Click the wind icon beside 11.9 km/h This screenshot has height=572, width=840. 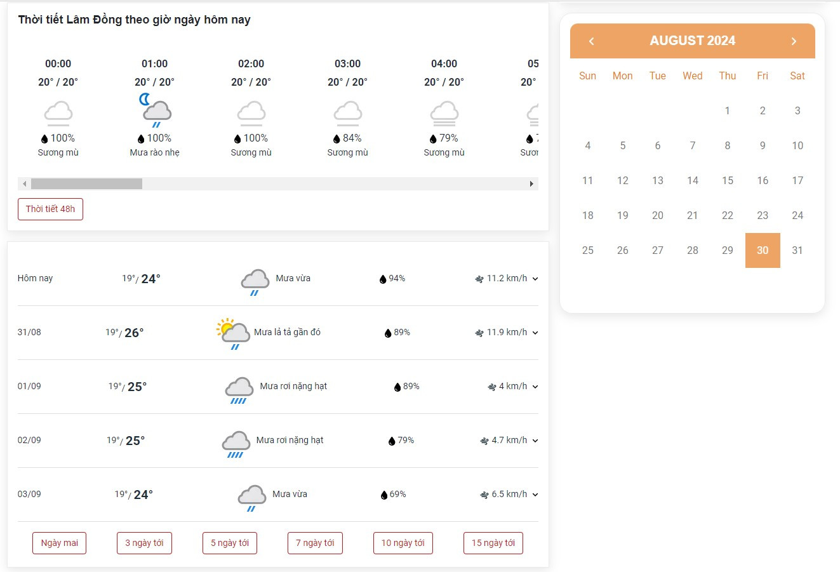point(479,333)
